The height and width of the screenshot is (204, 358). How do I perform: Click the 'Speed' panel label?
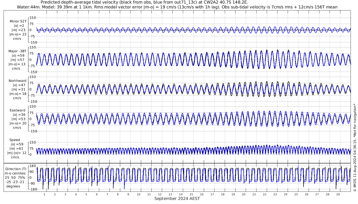pos(15,140)
